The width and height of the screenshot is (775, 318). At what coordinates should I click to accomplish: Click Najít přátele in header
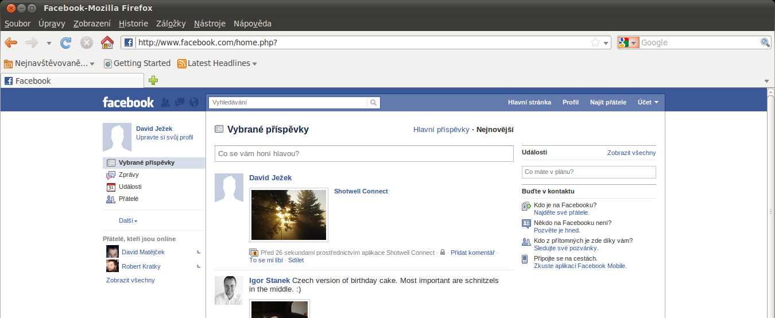click(x=608, y=102)
